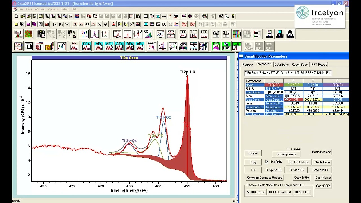
Task: Click the print preview icon
Action: click(227, 16)
